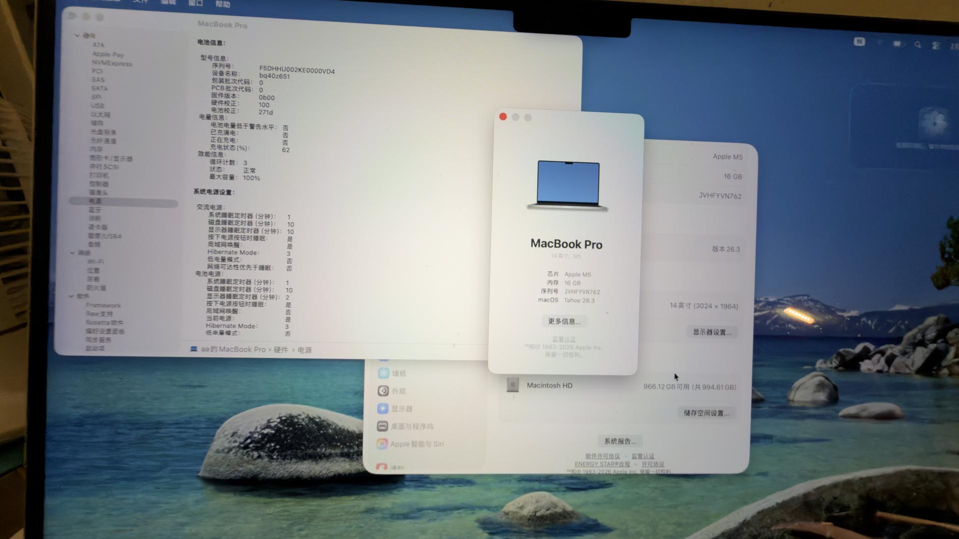Collapse the 网络 (Network) tree section
959x539 pixels.
(x=73, y=253)
